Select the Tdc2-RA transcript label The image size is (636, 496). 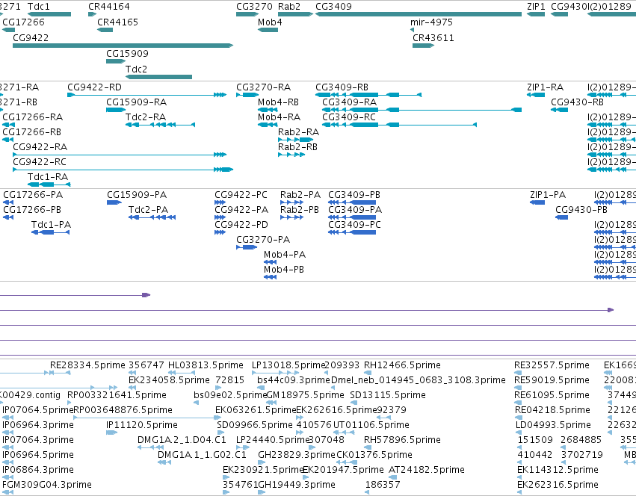click(x=146, y=117)
